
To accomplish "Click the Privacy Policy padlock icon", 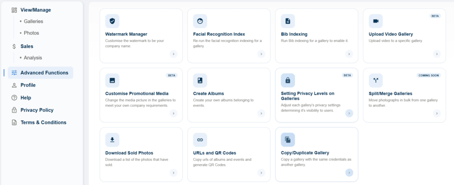I will coord(14,110).
